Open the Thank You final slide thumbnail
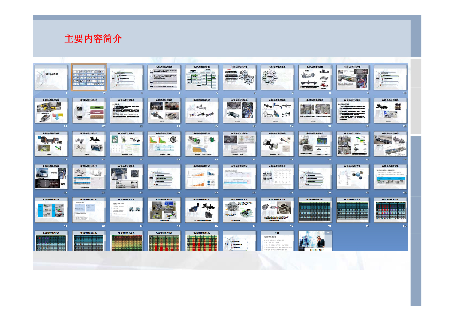Viewport: 454px width, 321px height. click(315, 241)
